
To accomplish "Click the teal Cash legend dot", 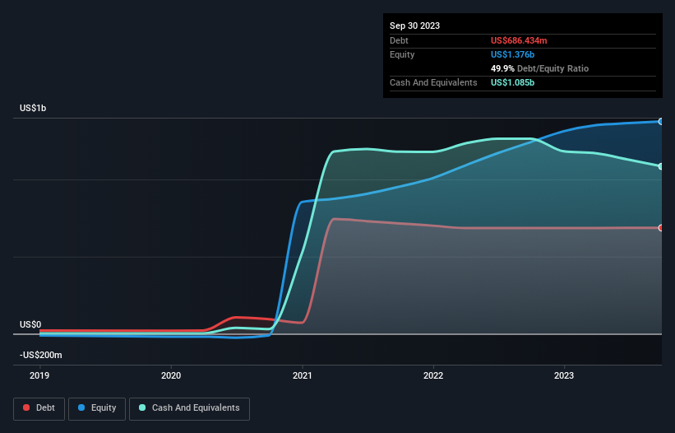I will tap(142, 407).
